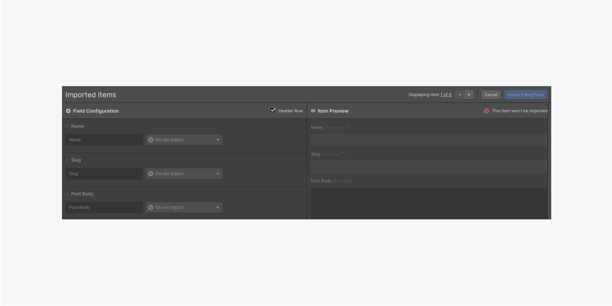Click the eye icon beside Item Preview
This screenshot has width=612, height=306.
(312, 110)
